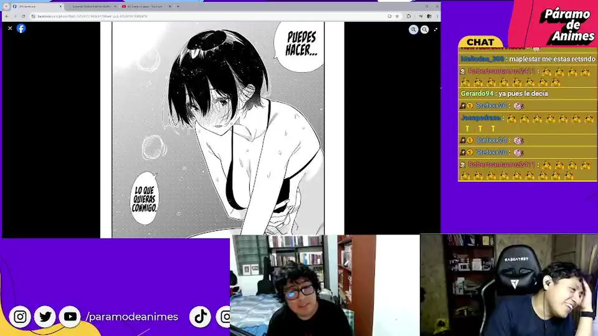Open the media control icon in toolbar
The height and width of the screenshot is (336, 598).
(420, 16)
